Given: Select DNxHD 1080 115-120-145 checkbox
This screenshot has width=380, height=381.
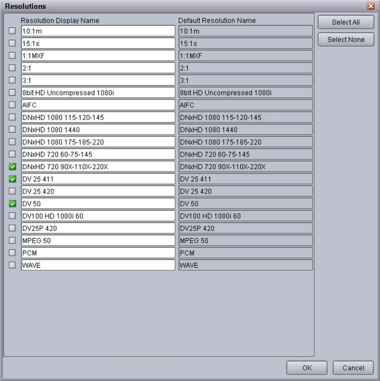Looking at the screenshot, I should coord(12,117).
